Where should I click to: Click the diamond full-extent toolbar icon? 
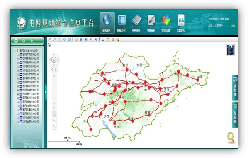coord(65,39)
